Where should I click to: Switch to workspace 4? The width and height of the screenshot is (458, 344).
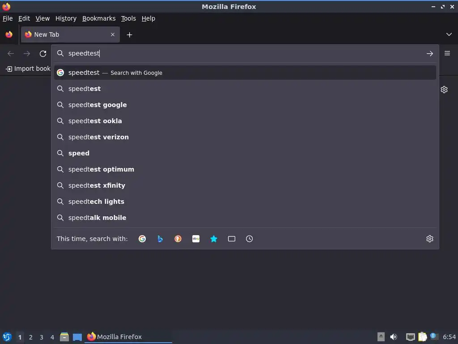click(x=52, y=337)
